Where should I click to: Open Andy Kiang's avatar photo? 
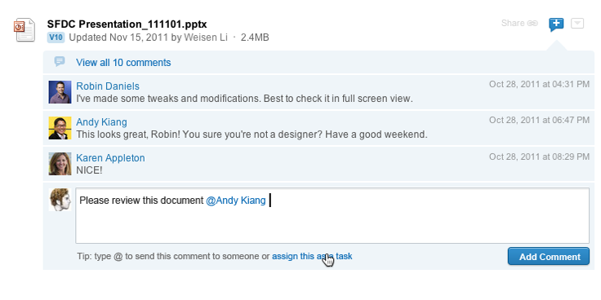click(60, 128)
